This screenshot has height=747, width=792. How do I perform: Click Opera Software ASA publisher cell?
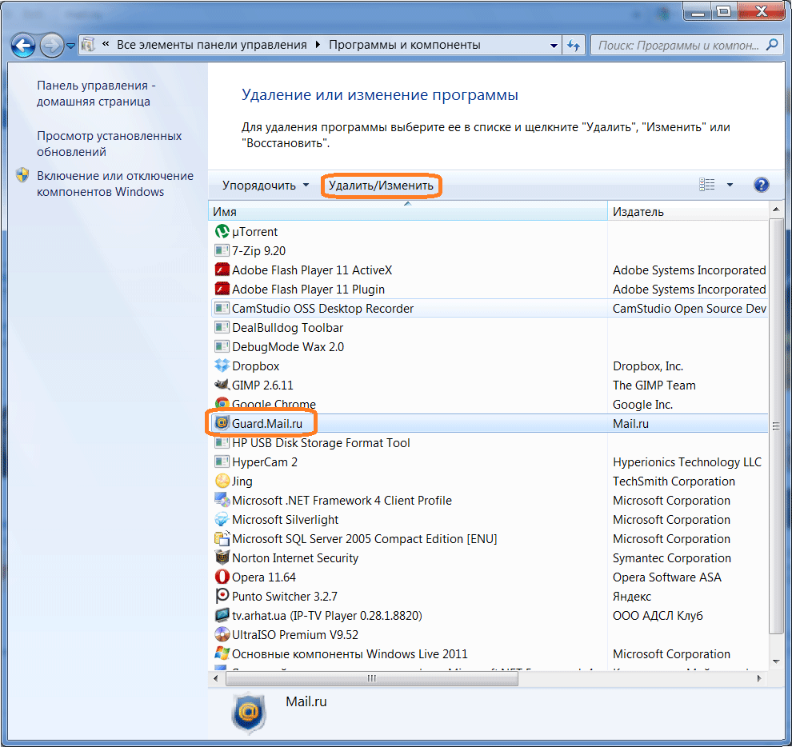click(666, 577)
